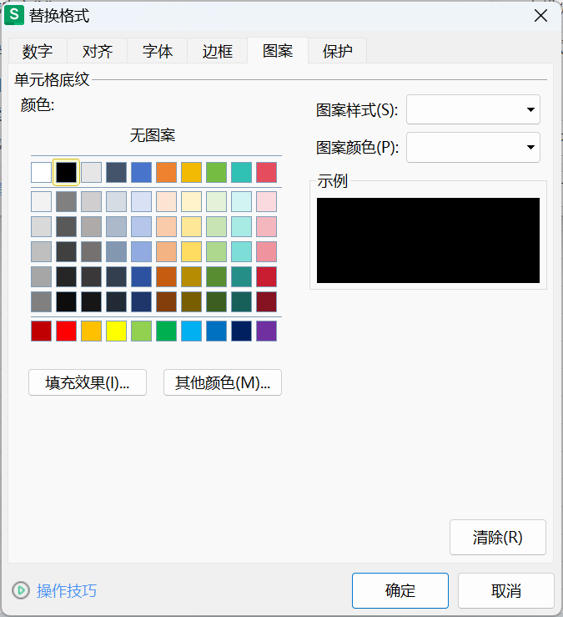Select 无图案 for no fill
The image size is (563, 617).
coord(153,135)
